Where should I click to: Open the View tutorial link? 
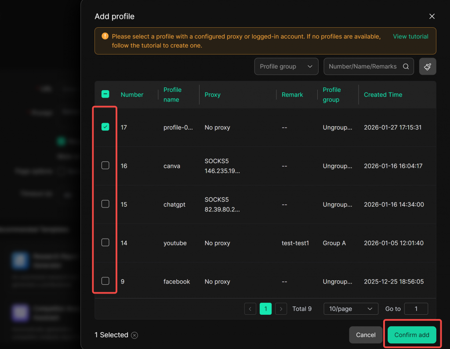click(x=410, y=36)
